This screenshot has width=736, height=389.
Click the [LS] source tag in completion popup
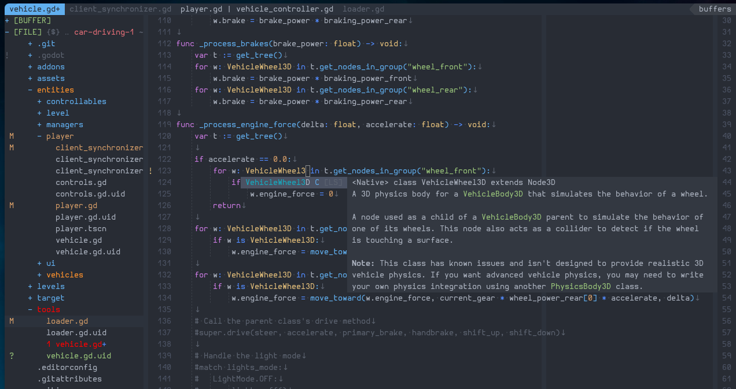point(332,182)
